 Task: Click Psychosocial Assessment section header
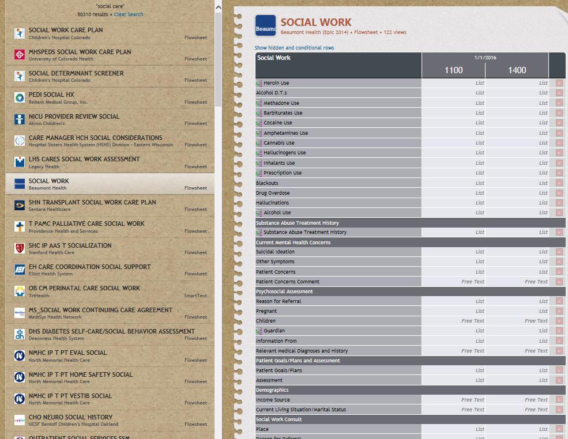point(410,292)
